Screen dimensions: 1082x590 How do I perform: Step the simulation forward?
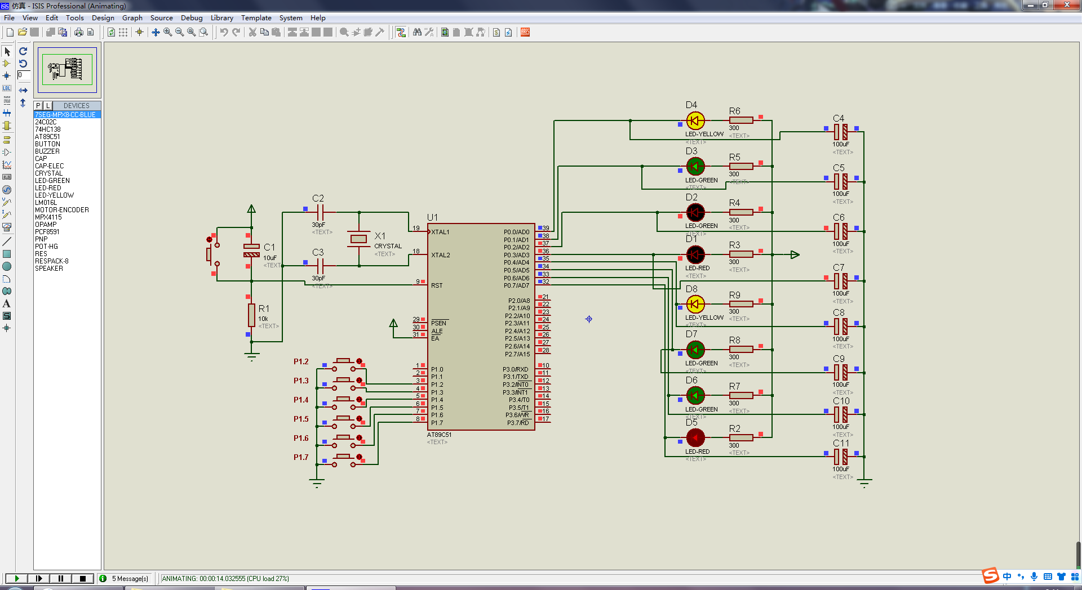click(x=38, y=578)
